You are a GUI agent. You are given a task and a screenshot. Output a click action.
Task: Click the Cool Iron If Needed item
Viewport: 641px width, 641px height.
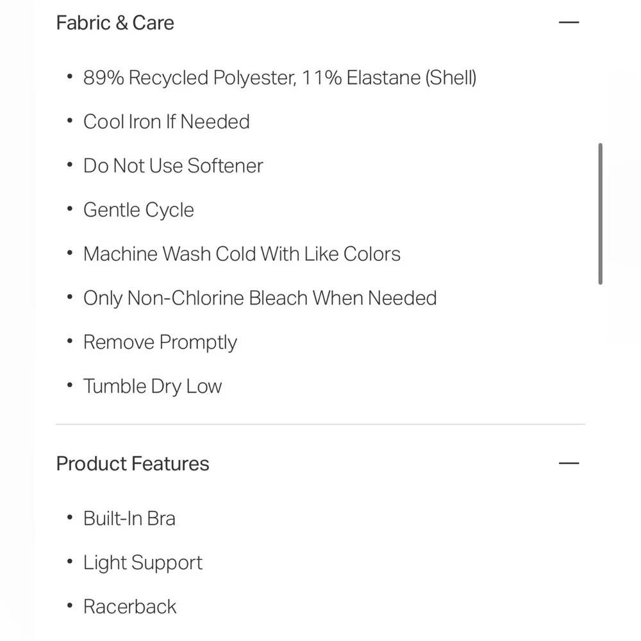[x=167, y=122]
